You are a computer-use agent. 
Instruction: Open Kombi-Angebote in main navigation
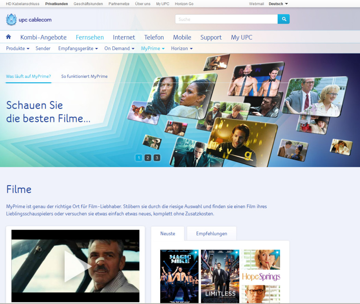pos(43,37)
